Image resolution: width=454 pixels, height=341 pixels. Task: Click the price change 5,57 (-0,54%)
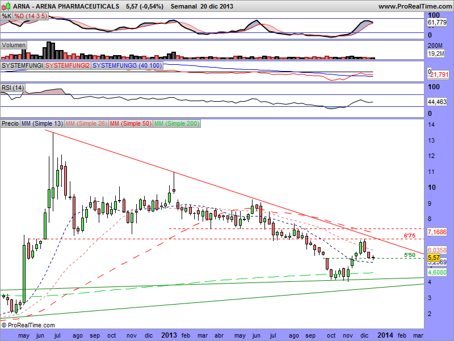(x=145, y=6)
